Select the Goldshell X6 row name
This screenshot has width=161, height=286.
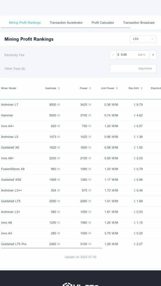coord(10,147)
